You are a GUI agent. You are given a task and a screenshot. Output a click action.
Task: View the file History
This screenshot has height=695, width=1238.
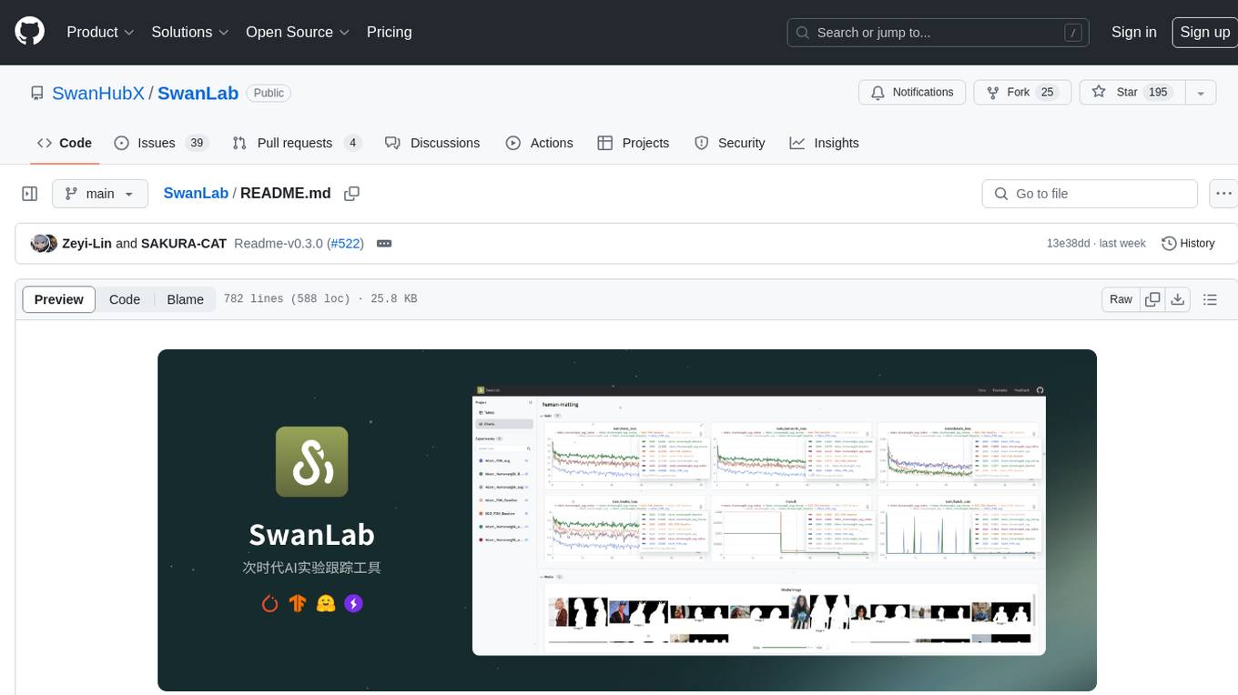(x=1188, y=244)
